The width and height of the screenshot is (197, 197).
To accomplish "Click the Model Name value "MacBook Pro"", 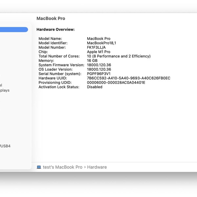I will coord(98,38).
